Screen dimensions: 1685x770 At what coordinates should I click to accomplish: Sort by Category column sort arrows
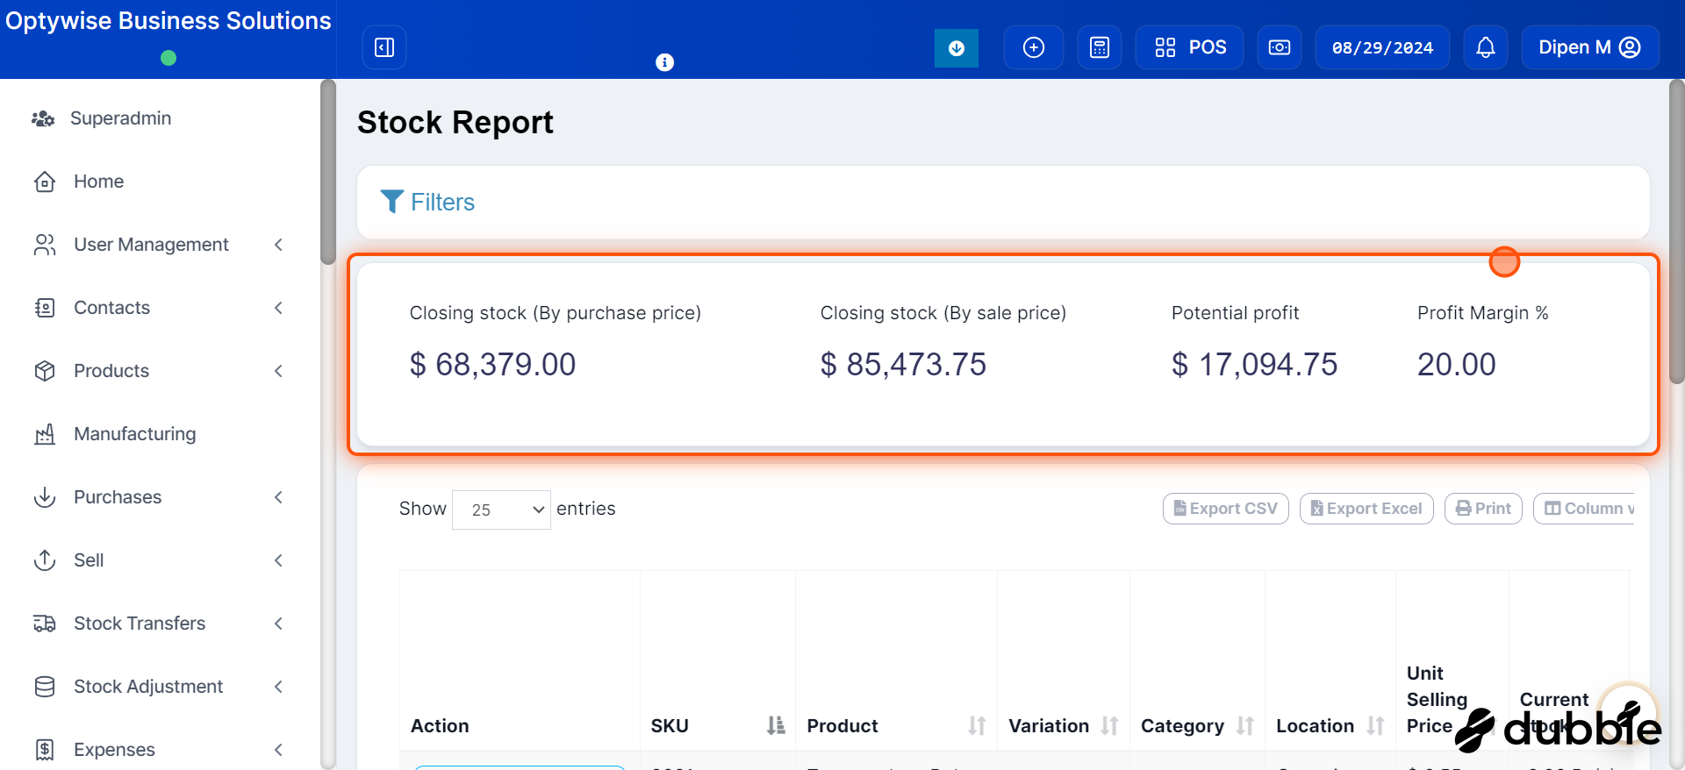click(x=1244, y=726)
